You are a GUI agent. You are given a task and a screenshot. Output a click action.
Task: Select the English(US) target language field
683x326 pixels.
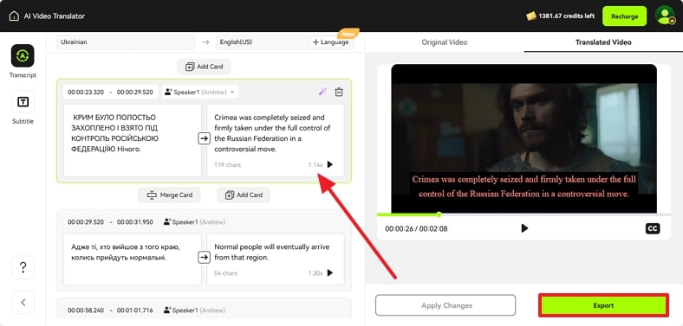262,42
